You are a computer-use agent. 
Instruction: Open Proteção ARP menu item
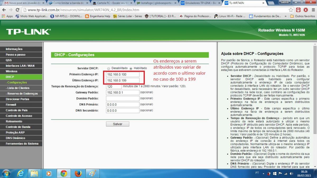point(21,132)
